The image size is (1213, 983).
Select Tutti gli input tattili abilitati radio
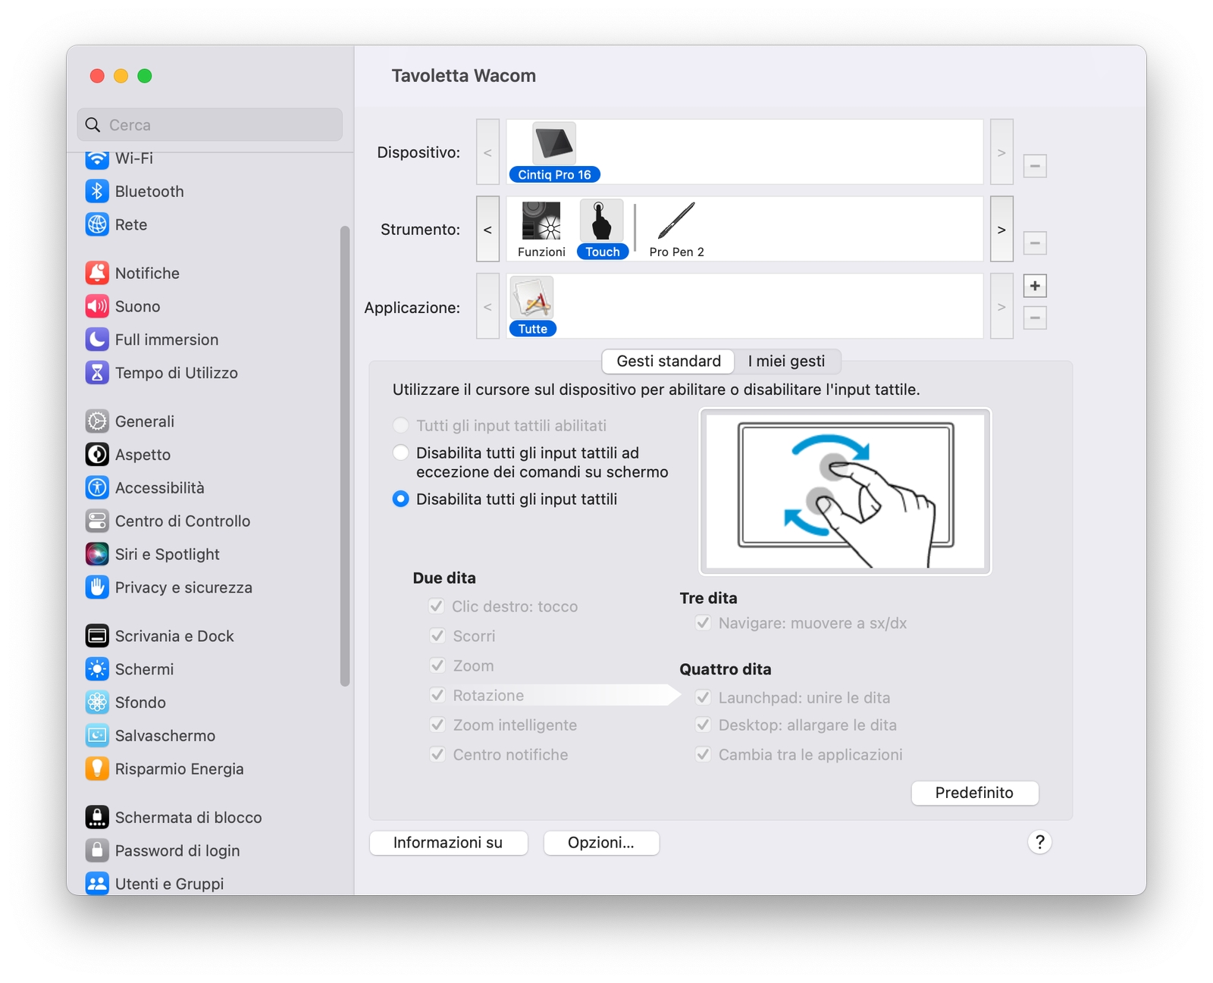click(401, 426)
